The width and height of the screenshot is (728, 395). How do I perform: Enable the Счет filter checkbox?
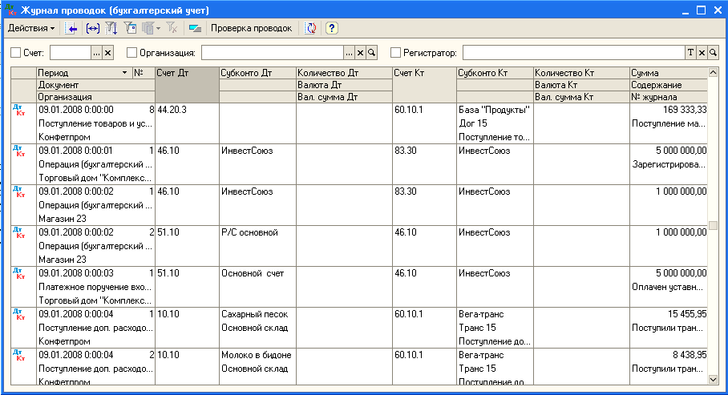pos(16,53)
